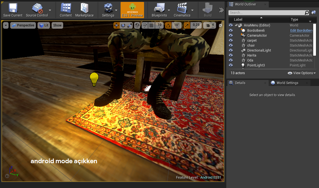
Task: Hide the DirectionalLight actor with eye icon
Action: pos(231,50)
